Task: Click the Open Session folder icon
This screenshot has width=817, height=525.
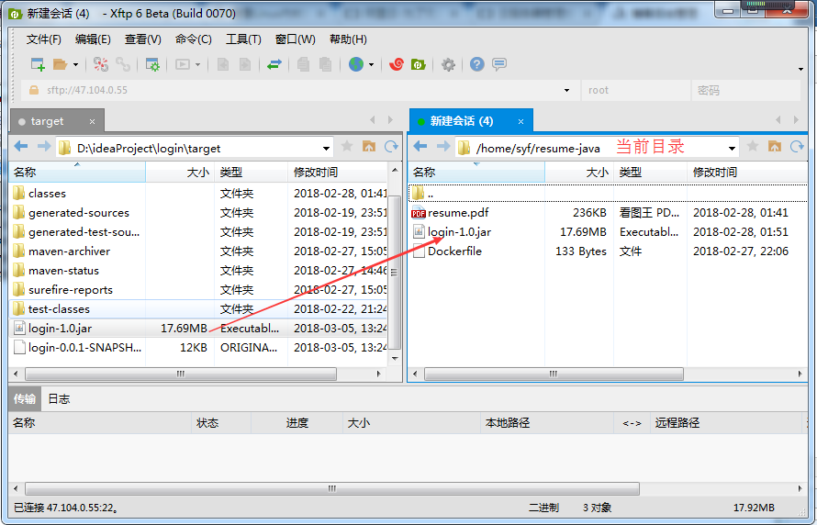Action: point(60,64)
